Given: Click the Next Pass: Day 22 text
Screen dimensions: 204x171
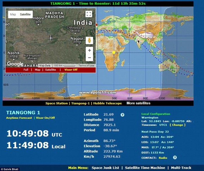Looking at the screenshot, I should pyautogui.click(x=155, y=132).
